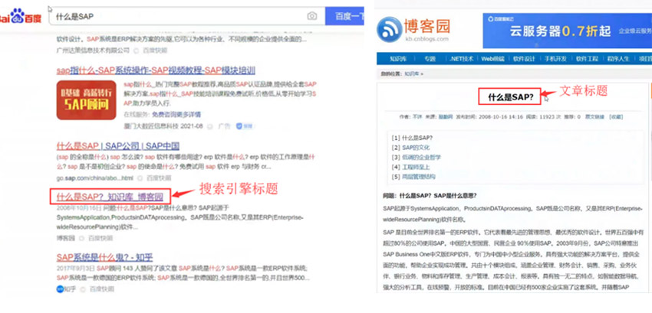Click the [收藏] link
Screen dimensions: 652x313
point(616,117)
